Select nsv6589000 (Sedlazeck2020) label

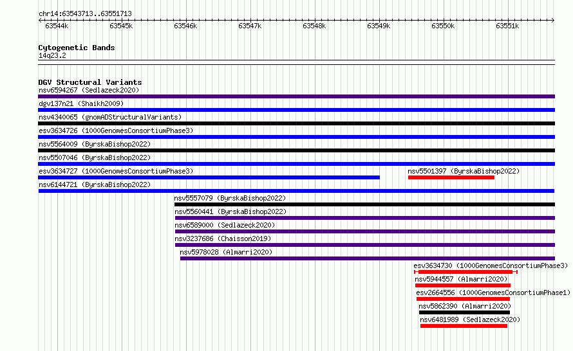(225, 225)
